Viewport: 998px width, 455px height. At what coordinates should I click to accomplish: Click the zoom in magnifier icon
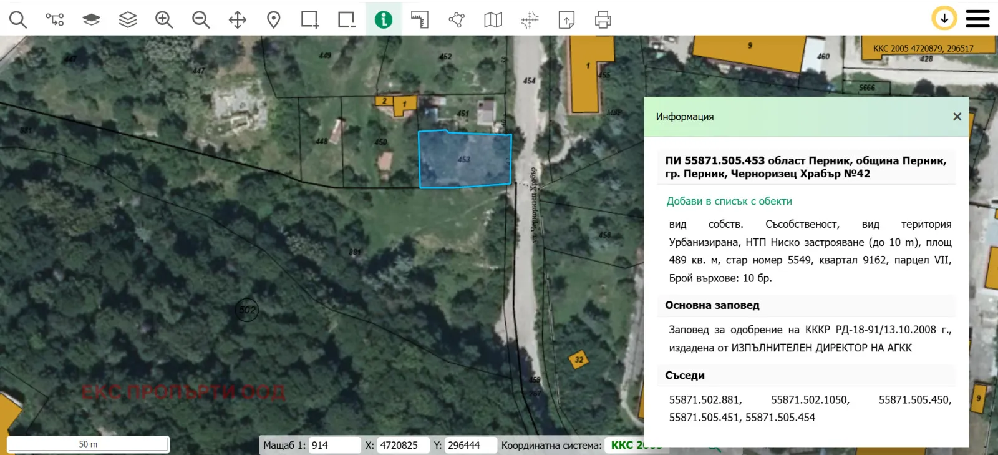(164, 19)
